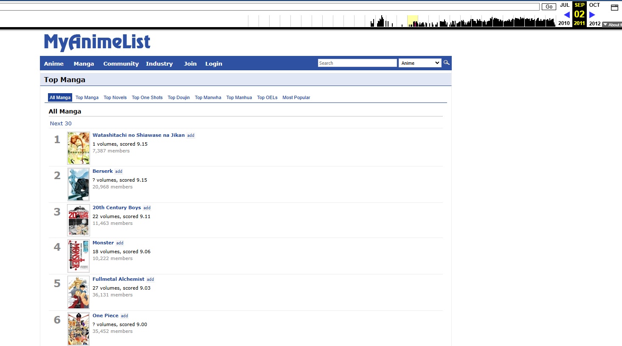Viewport: 622px width, 346px height.
Task: Click the 20th Century Boys cover thumbnail
Action: (79, 220)
